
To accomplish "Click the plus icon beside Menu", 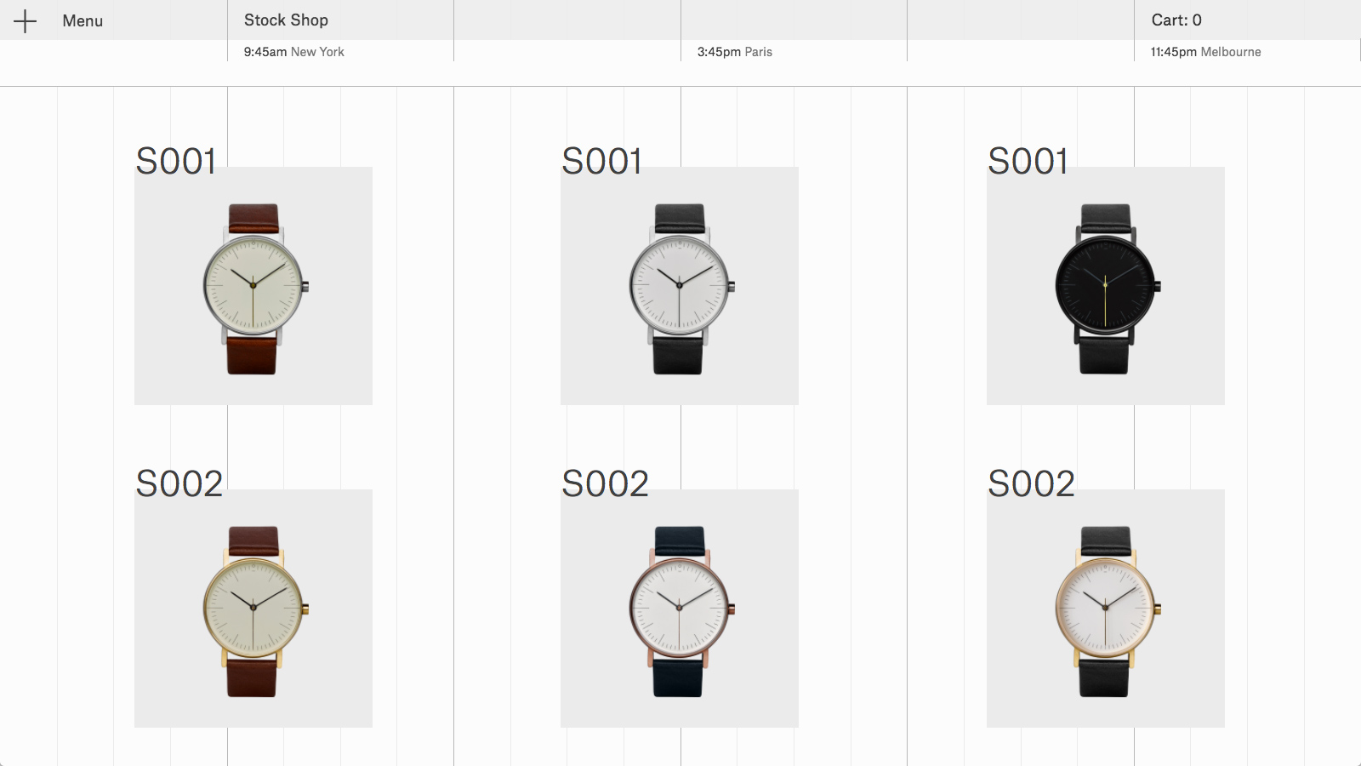I will pyautogui.click(x=26, y=21).
